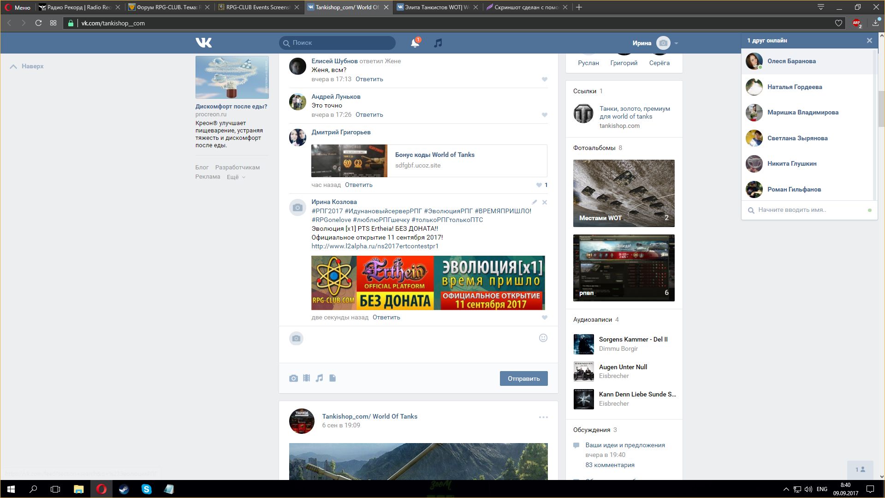The width and height of the screenshot is (885, 498).
Task: Like Елисей Шубнов's comment with the heart
Action: point(545,79)
